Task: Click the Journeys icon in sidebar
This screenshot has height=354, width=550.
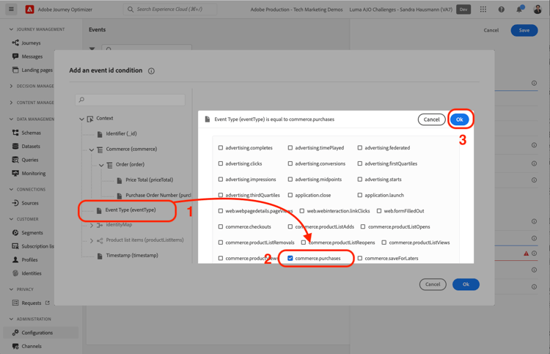Action: [x=15, y=43]
